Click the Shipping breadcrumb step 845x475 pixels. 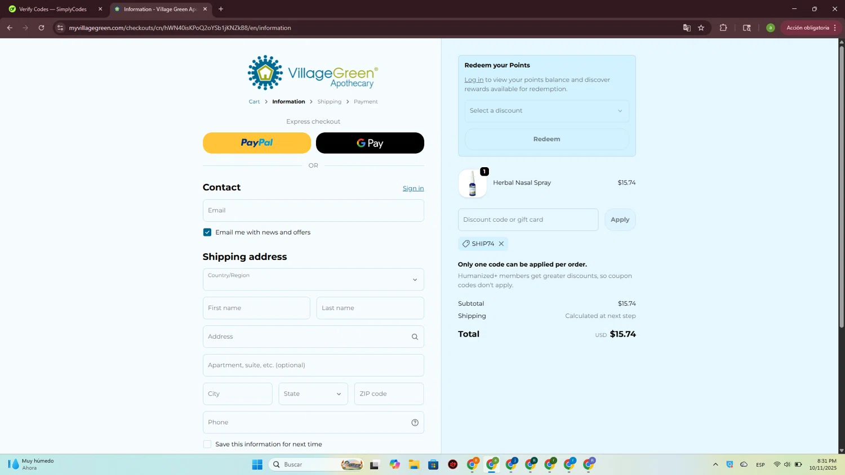pos(329,102)
